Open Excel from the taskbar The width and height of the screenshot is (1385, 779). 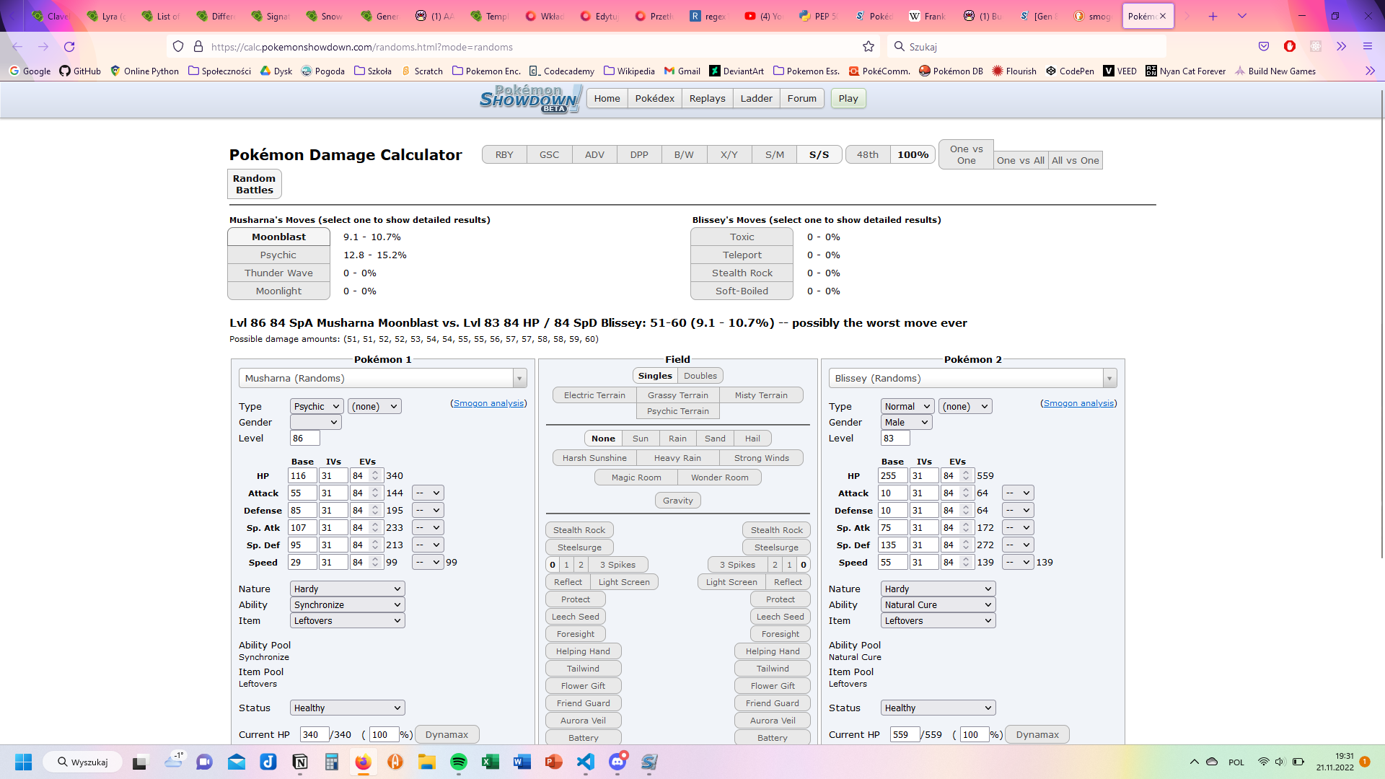(491, 762)
